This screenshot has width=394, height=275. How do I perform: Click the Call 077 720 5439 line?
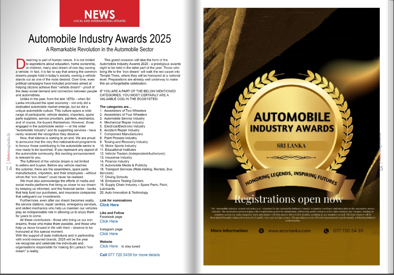(x=130, y=255)
